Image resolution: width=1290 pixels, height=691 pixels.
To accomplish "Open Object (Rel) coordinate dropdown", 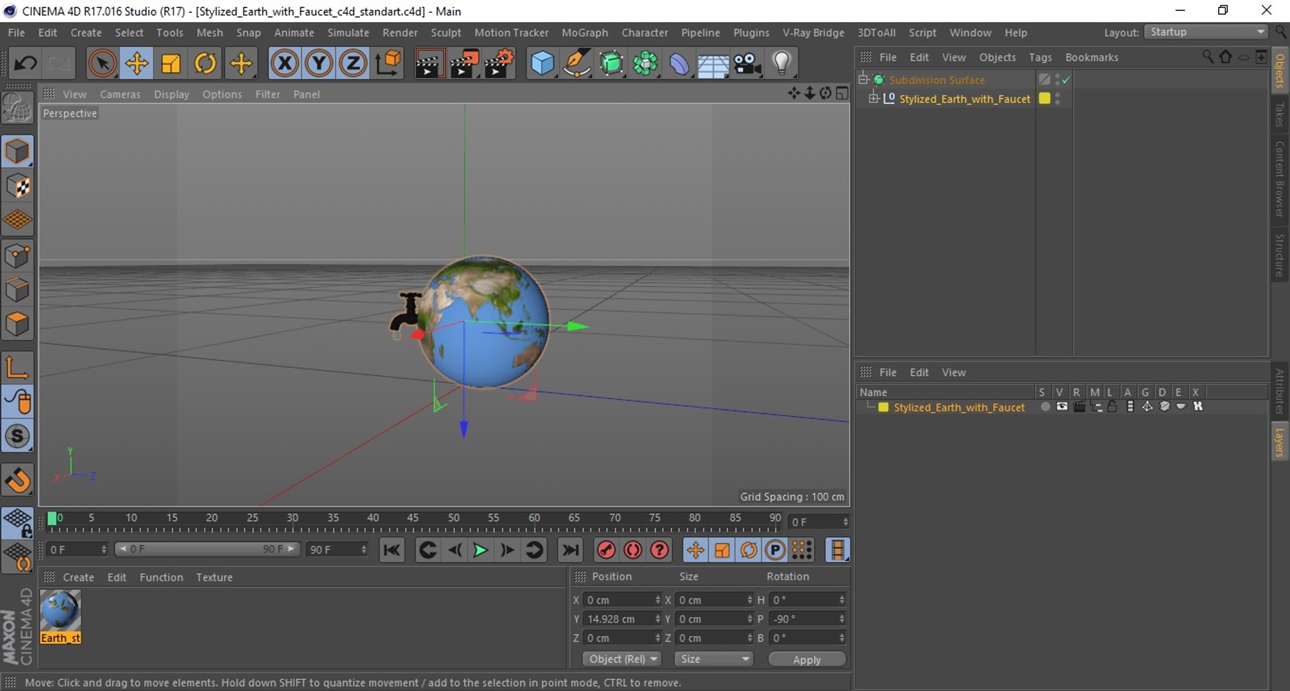I will pyautogui.click(x=622, y=659).
